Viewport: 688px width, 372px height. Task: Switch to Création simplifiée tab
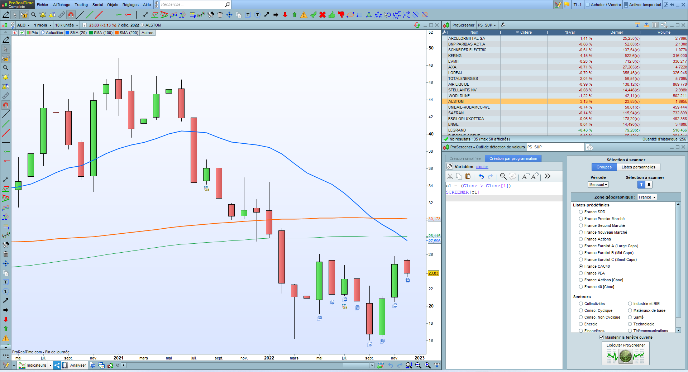pos(465,158)
